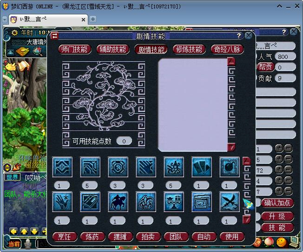The image size is (303, 252).
Task: Select the crossed-swords skill icon
Action: pyautogui.click(x=229, y=202)
